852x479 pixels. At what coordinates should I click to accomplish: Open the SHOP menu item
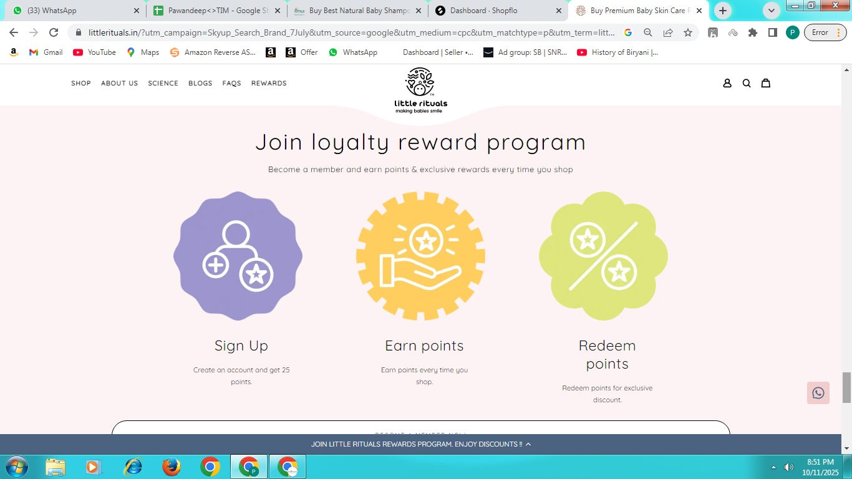(81, 83)
